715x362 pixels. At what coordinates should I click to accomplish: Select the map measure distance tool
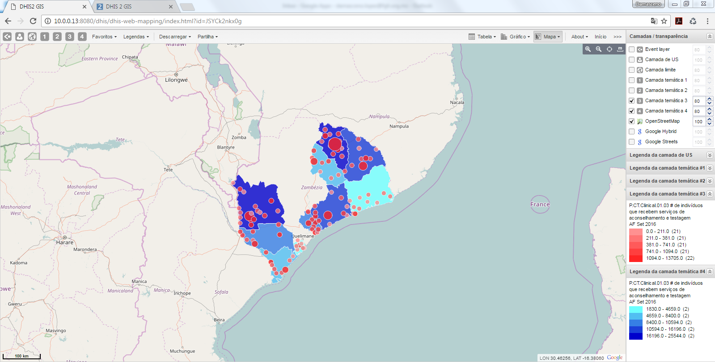coord(620,49)
